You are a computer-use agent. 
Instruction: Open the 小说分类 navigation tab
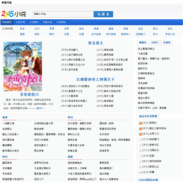(x=20, y=22)
